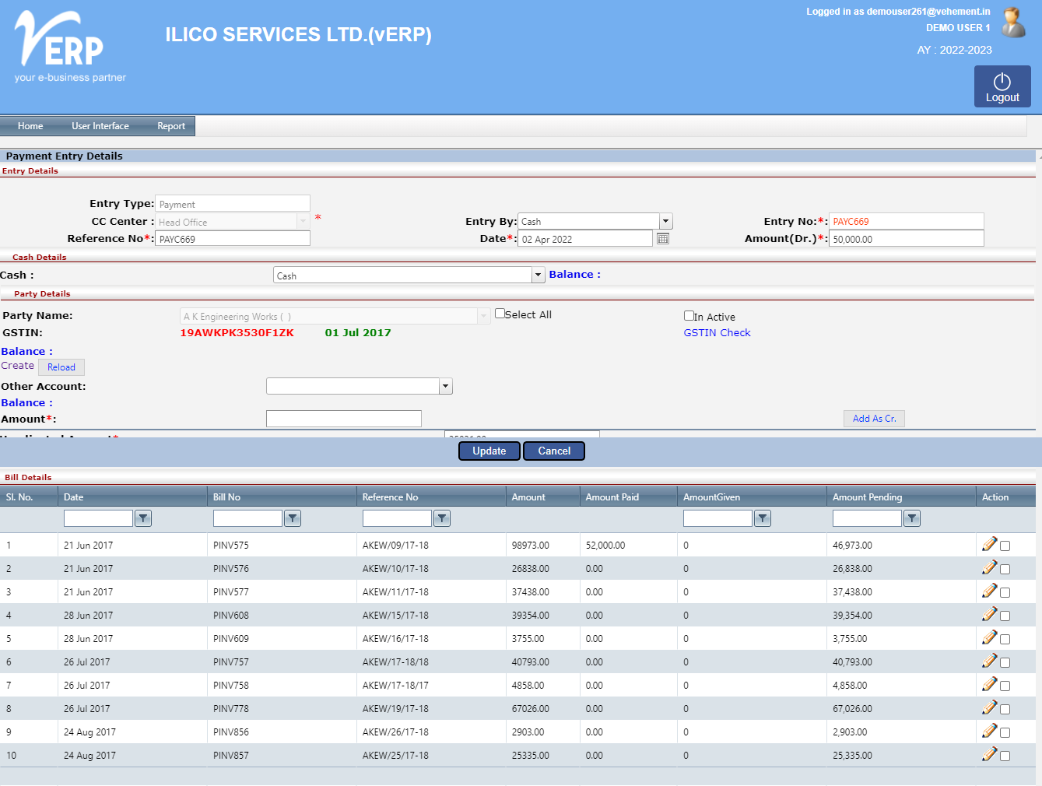This screenshot has height=786, width=1042.
Task: Tick the In Active checkbox
Action: pyautogui.click(x=689, y=315)
